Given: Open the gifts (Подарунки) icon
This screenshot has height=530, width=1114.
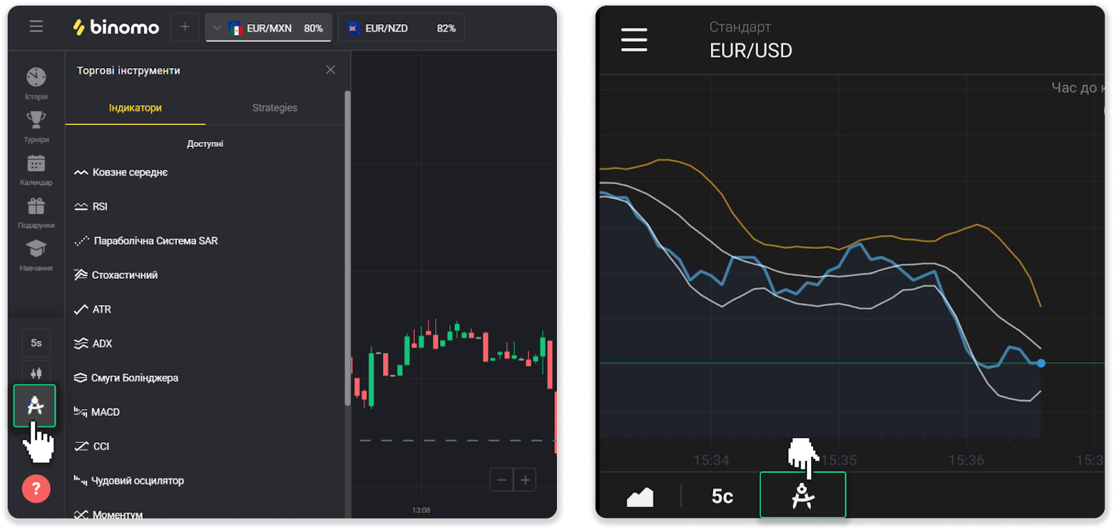Looking at the screenshot, I should (36, 207).
